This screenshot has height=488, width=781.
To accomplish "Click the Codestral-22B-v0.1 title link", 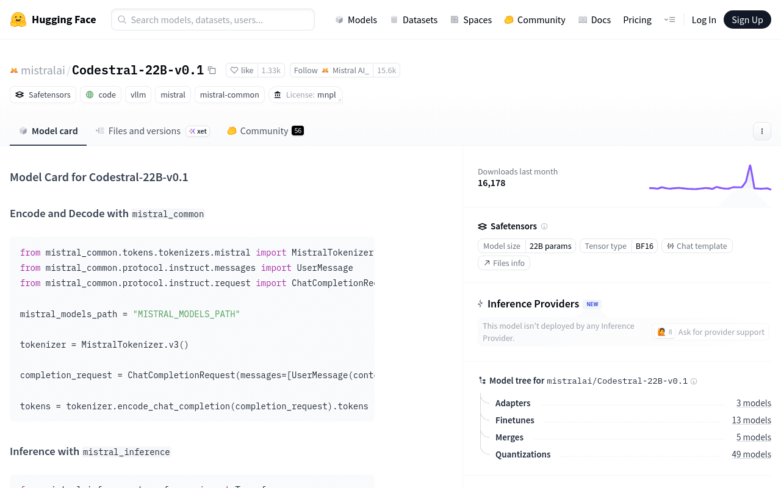I will [138, 70].
